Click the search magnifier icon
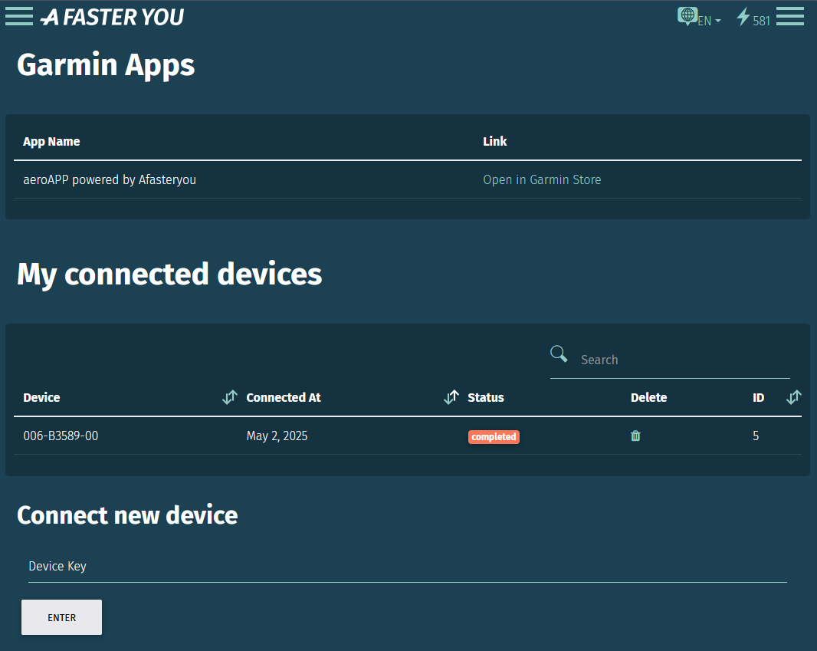 click(559, 353)
